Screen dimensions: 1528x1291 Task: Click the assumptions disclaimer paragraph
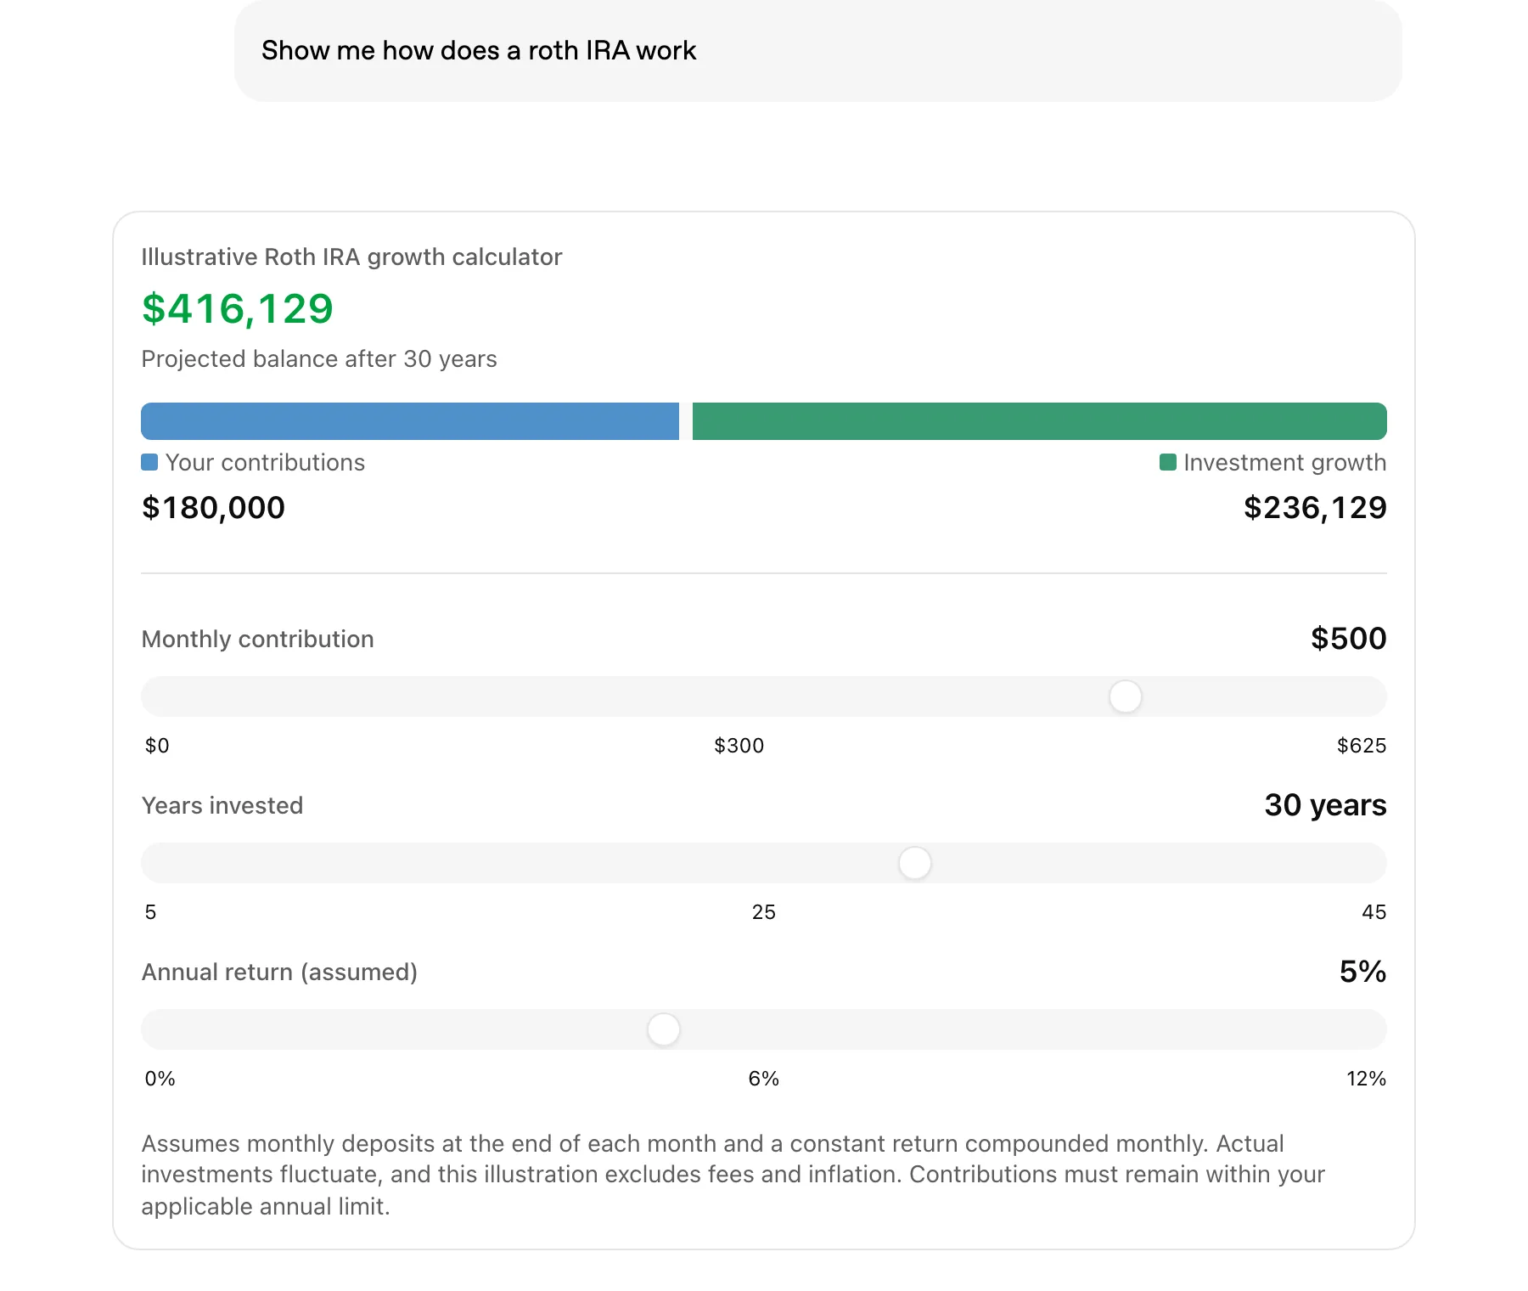point(733,1175)
